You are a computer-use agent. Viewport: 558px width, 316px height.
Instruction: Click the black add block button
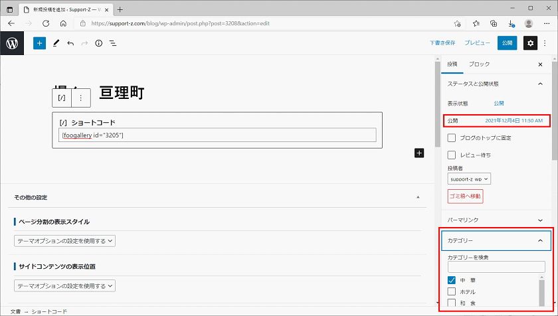tap(419, 153)
